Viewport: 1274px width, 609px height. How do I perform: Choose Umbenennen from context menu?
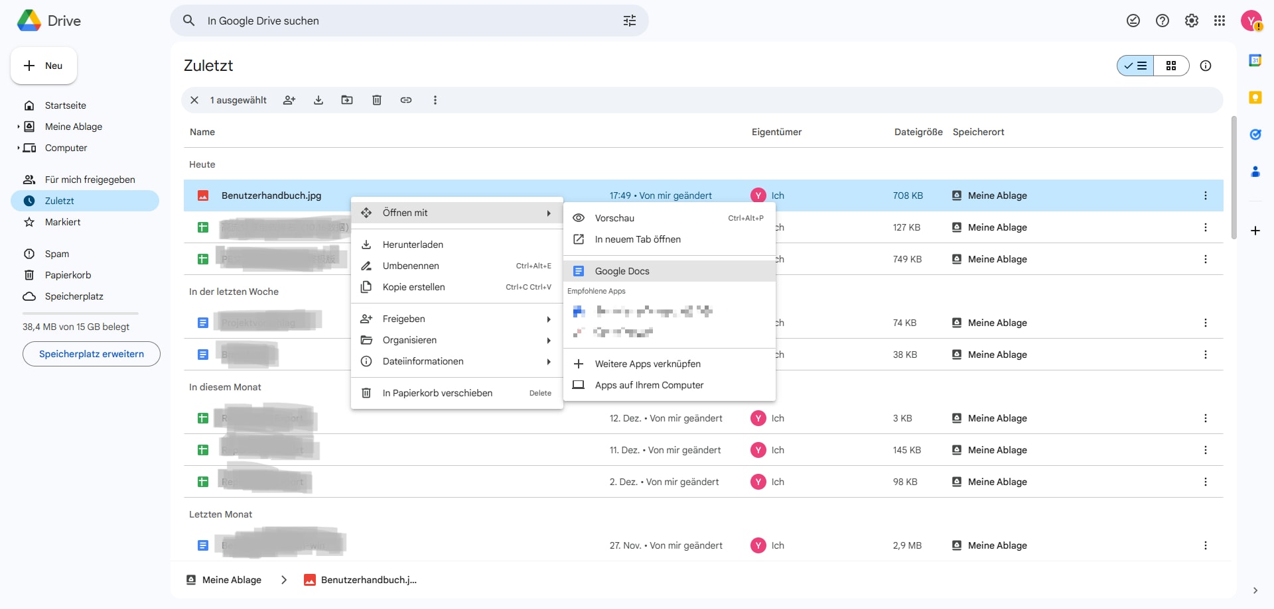(457, 266)
